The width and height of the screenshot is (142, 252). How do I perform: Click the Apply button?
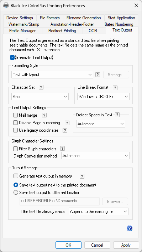tap(126, 245)
